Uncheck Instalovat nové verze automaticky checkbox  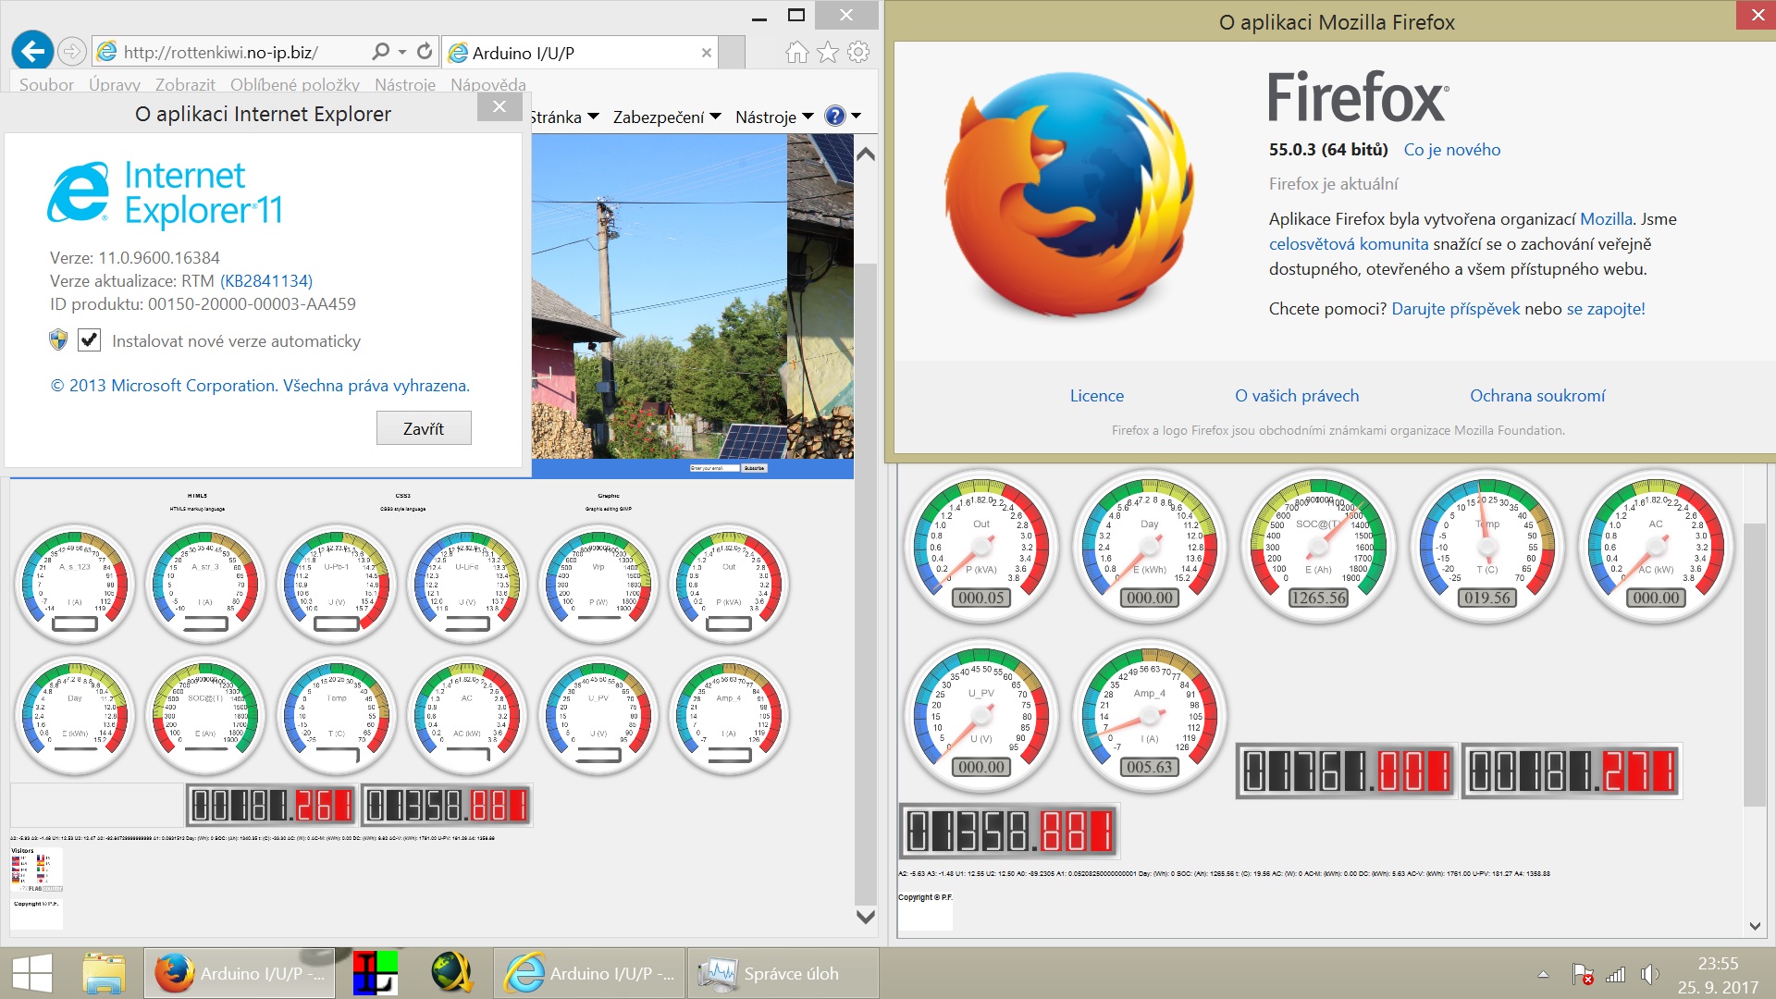coord(90,340)
